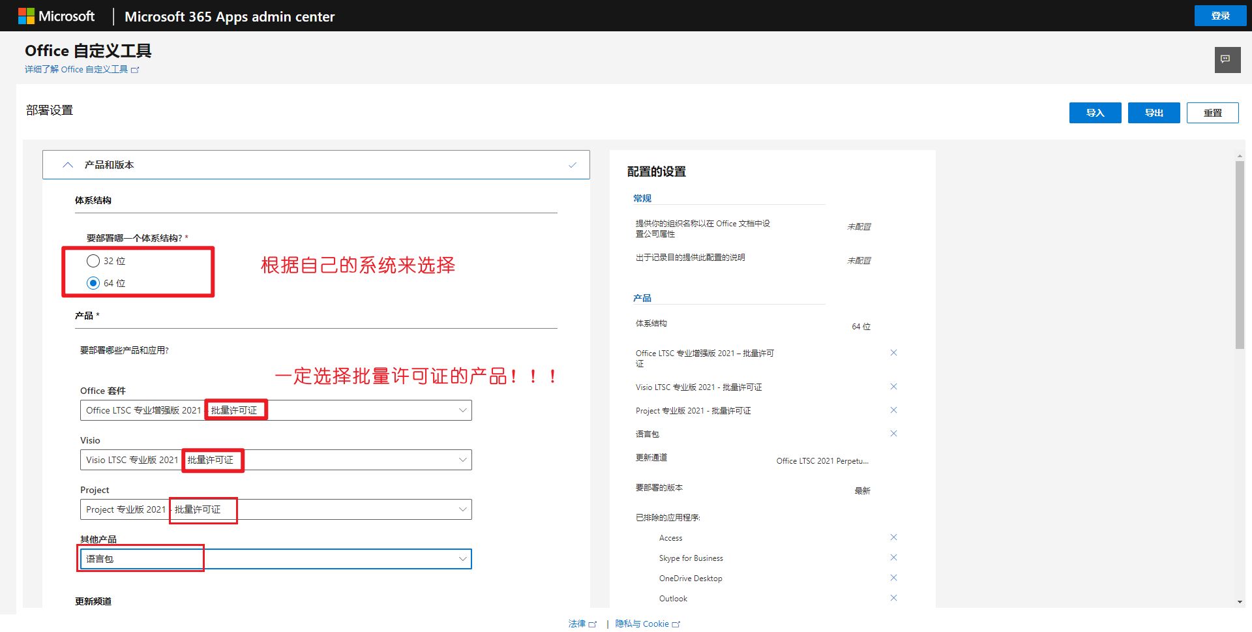This screenshot has width=1252, height=632.
Task: Select the 64 位 architecture option
Action: point(93,283)
